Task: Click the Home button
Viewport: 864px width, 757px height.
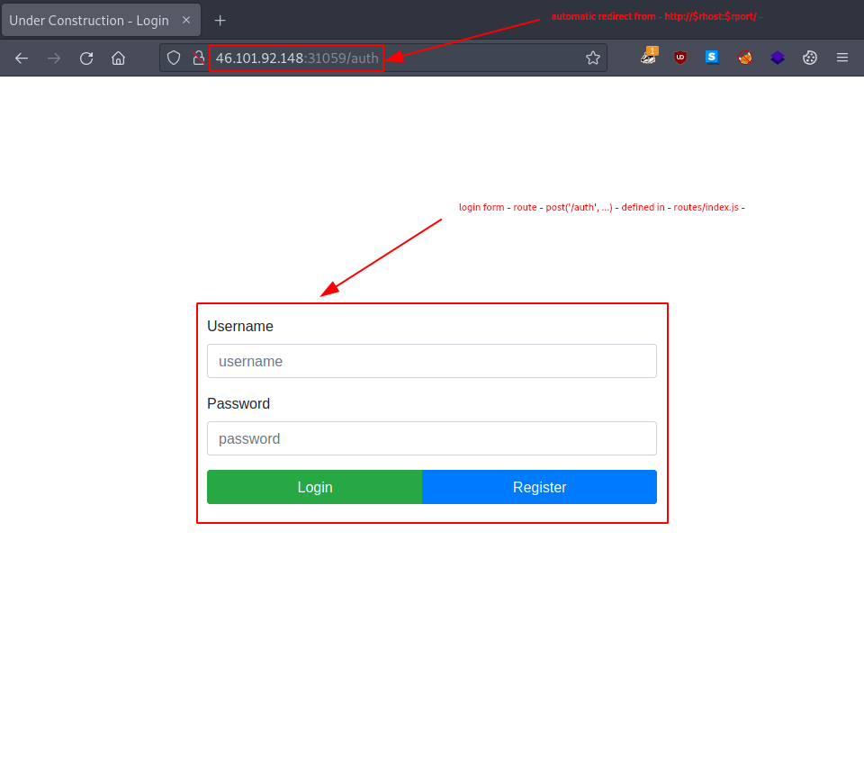Action: [118, 58]
